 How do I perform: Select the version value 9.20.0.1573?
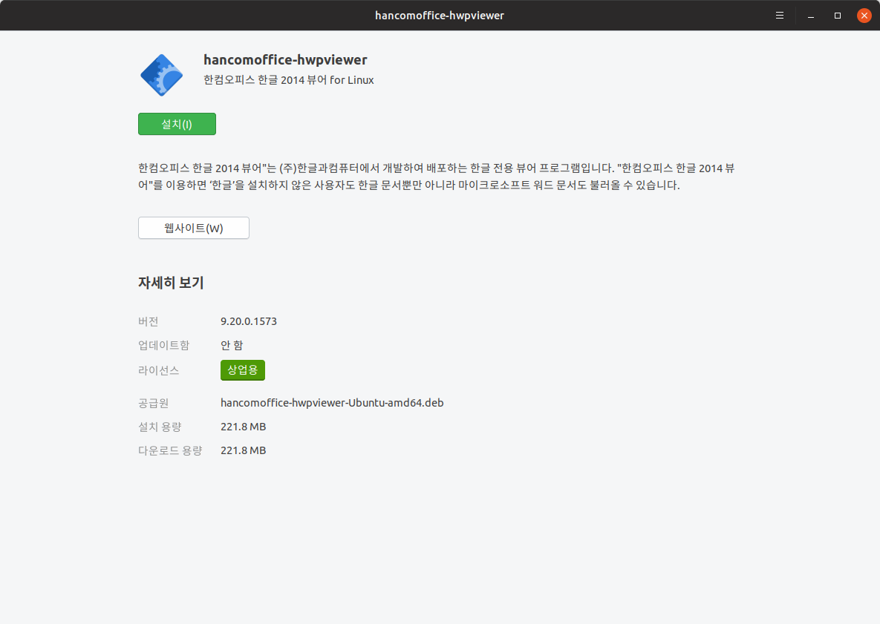click(249, 321)
